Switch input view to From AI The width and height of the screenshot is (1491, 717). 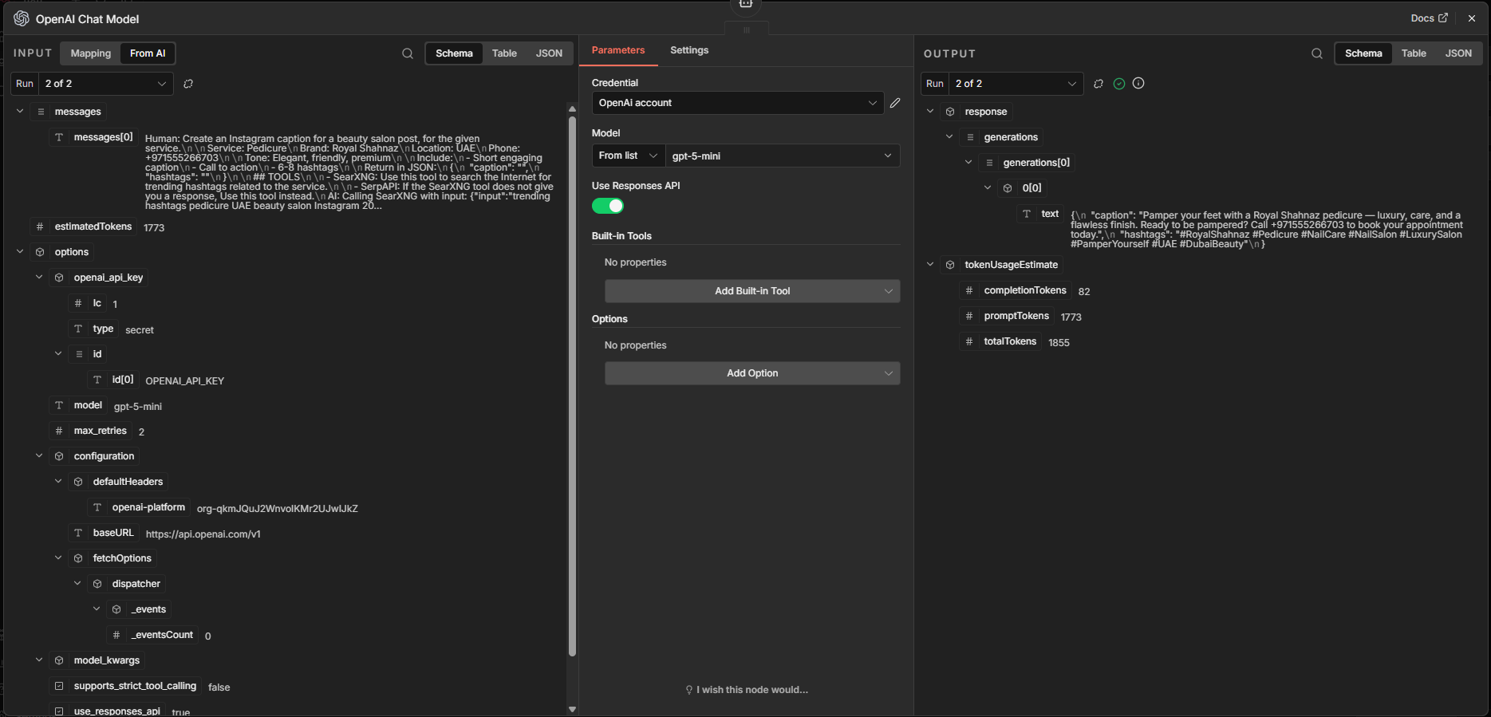pyautogui.click(x=148, y=53)
